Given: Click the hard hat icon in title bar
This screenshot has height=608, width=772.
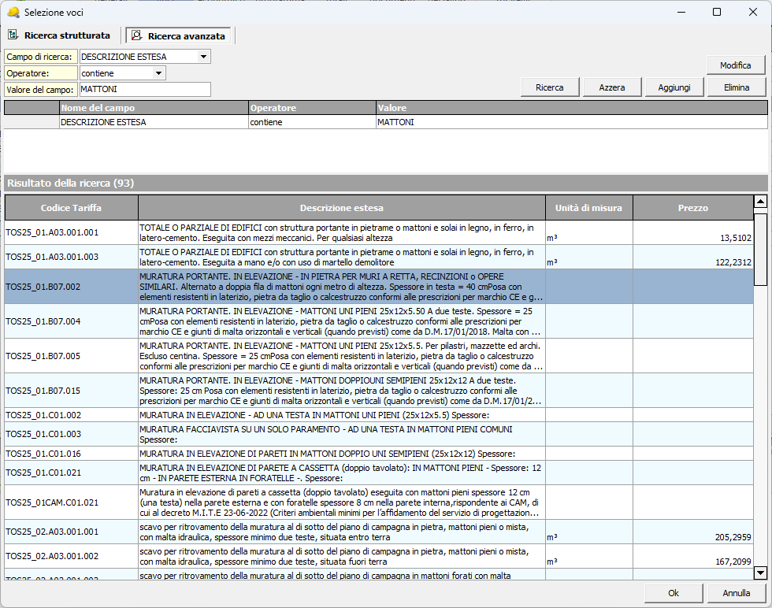Looking at the screenshot, I should pyautogui.click(x=13, y=12).
